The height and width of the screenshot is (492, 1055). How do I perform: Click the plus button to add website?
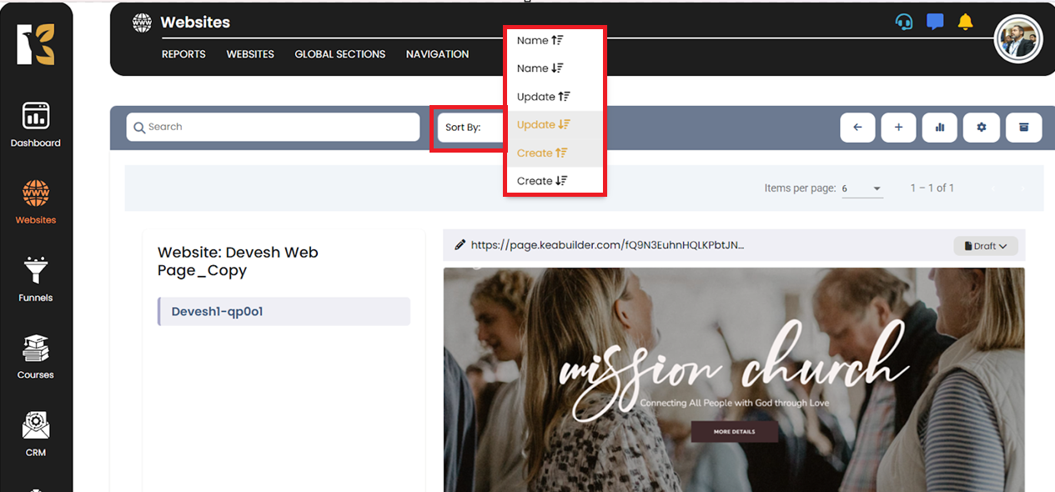coord(898,128)
